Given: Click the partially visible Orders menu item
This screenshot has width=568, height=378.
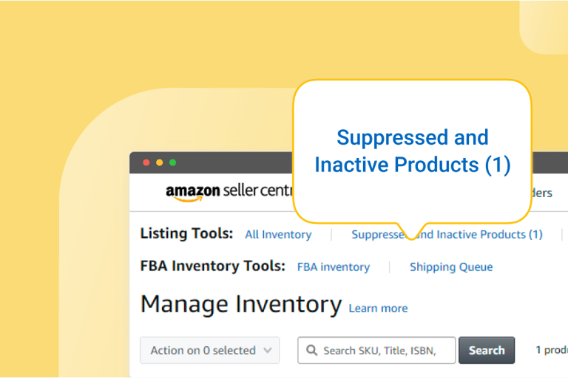Looking at the screenshot, I should [542, 193].
